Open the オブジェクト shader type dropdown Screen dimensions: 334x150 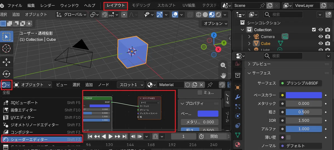(33, 85)
